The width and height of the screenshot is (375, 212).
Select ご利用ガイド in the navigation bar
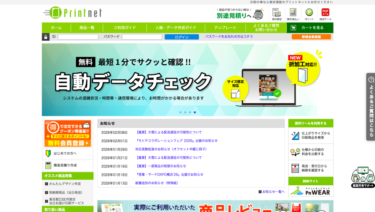tap(125, 28)
